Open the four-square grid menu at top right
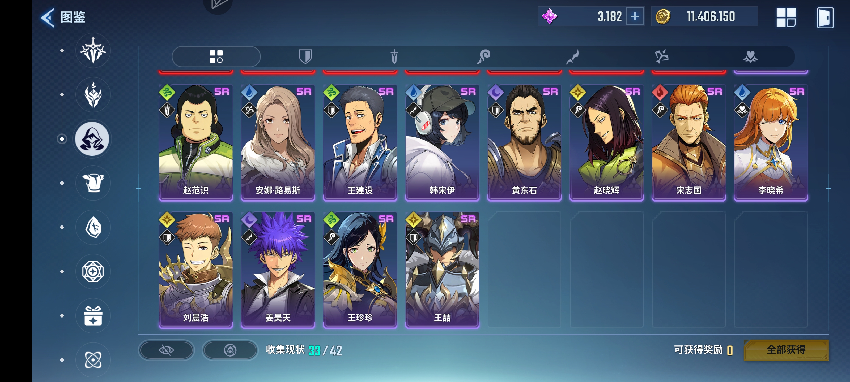 coord(786,17)
